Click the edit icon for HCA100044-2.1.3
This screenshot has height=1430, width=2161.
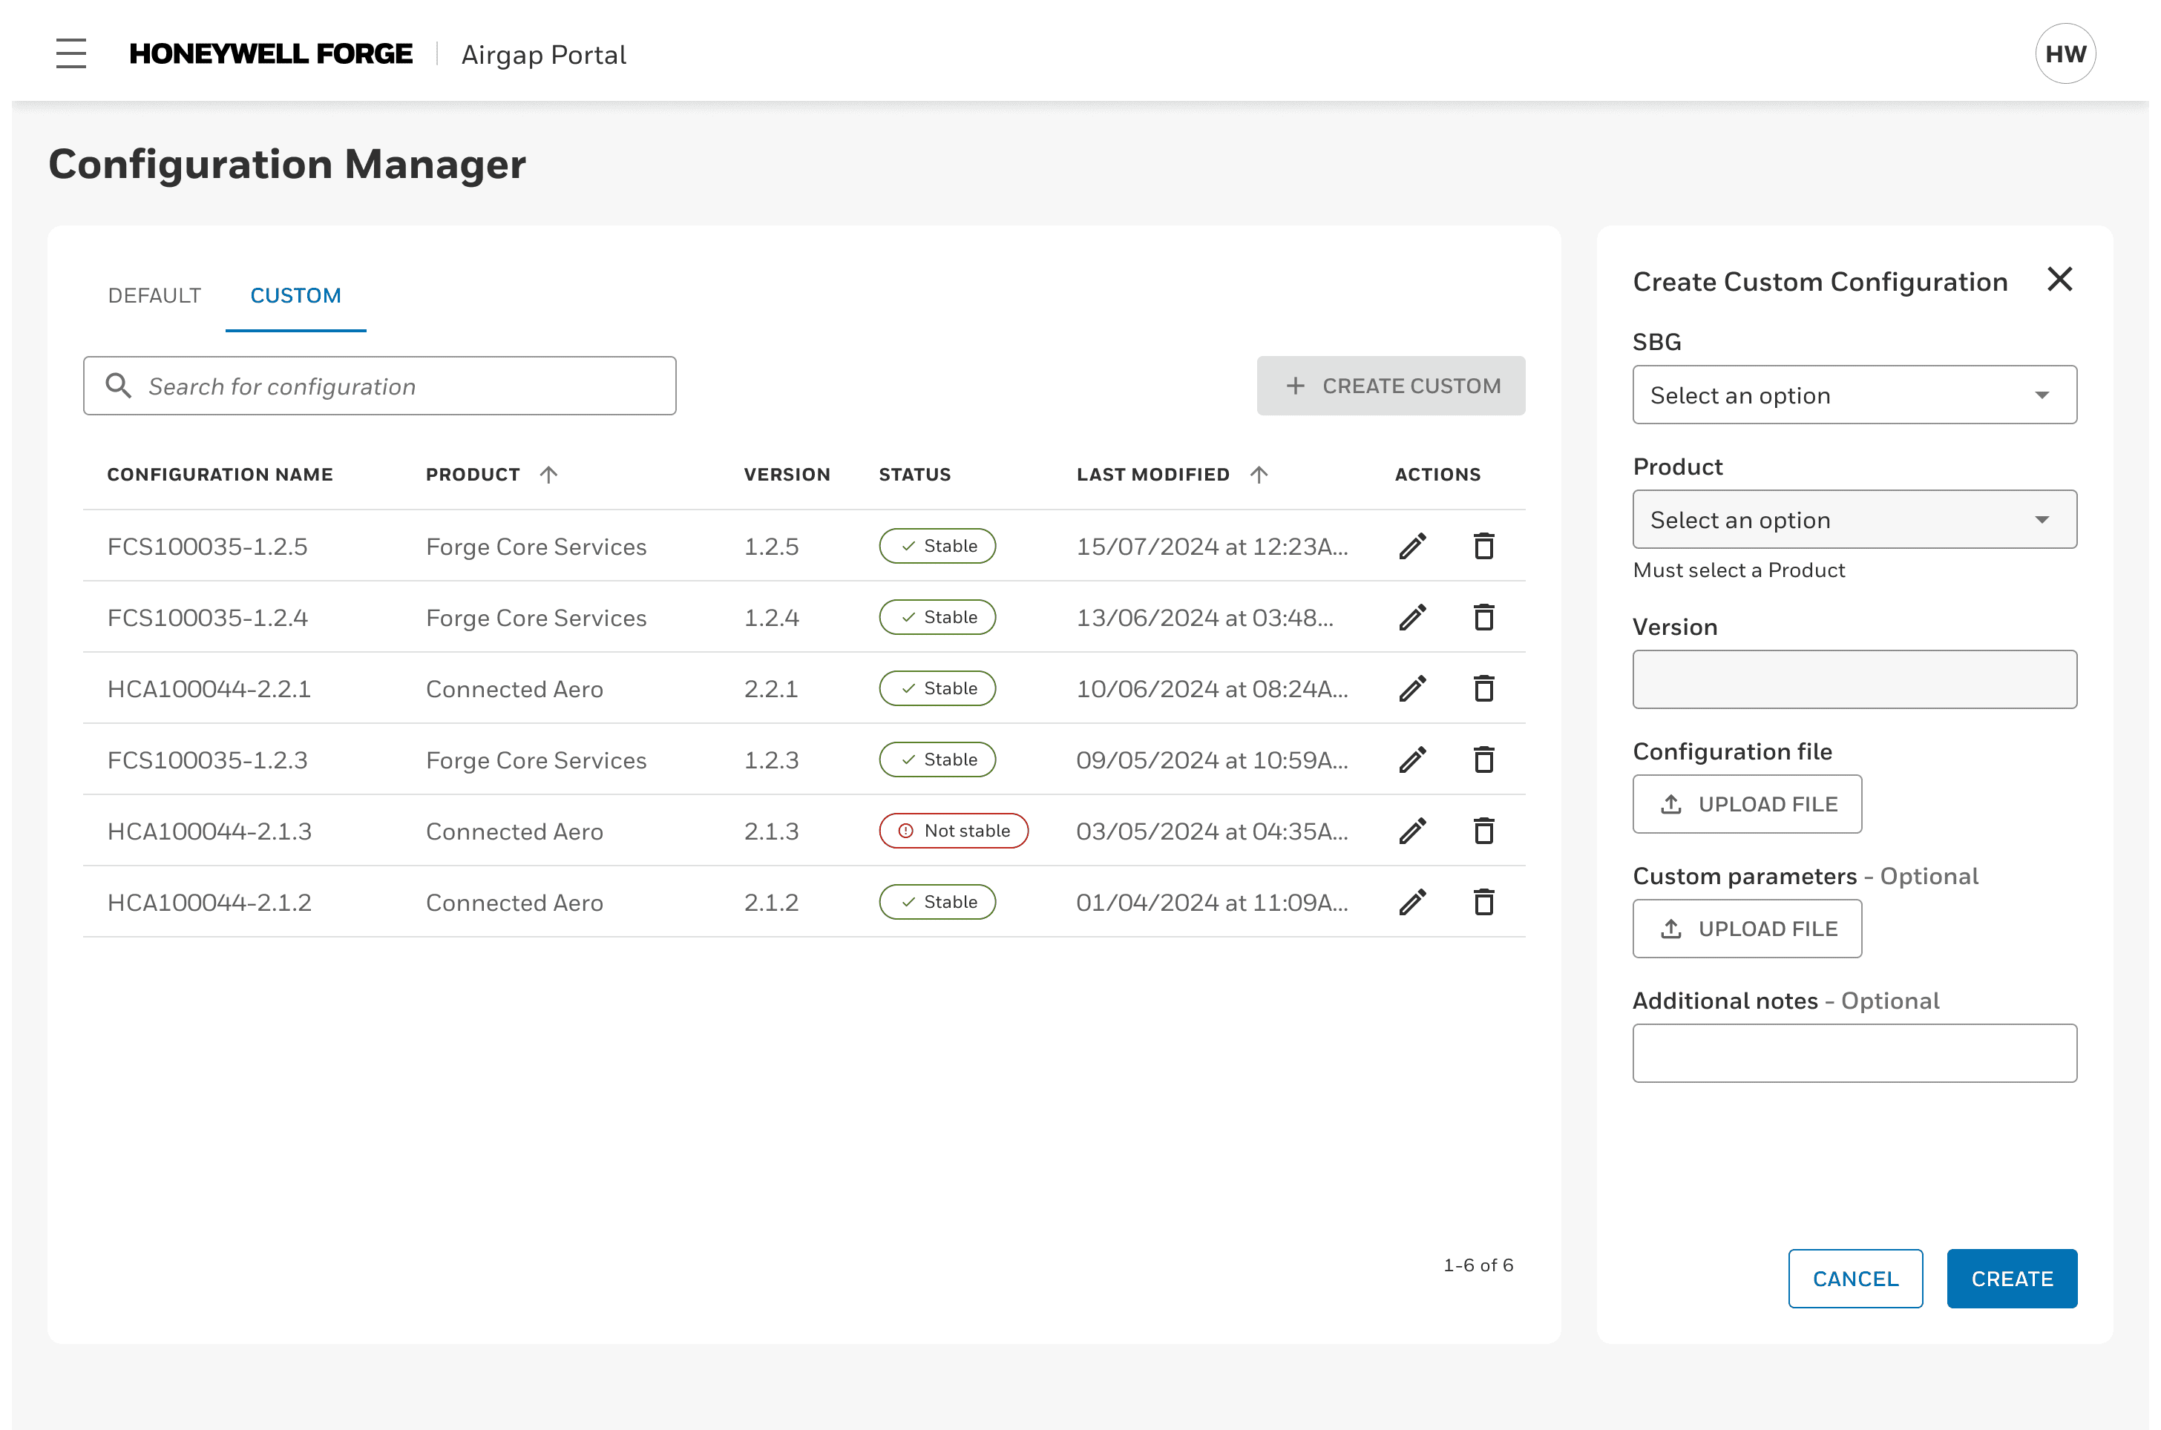[x=1411, y=831]
